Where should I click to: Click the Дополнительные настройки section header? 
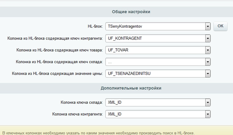click(131, 88)
